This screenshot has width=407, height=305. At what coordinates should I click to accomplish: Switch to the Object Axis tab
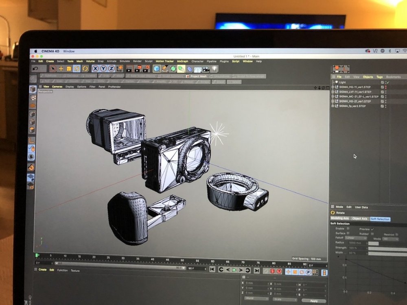(x=359, y=219)
